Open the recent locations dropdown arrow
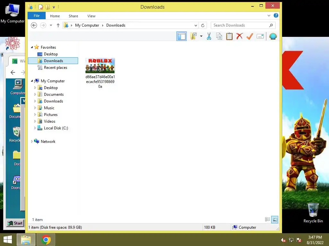The image size is (329, 246). [x=51, y=25]
